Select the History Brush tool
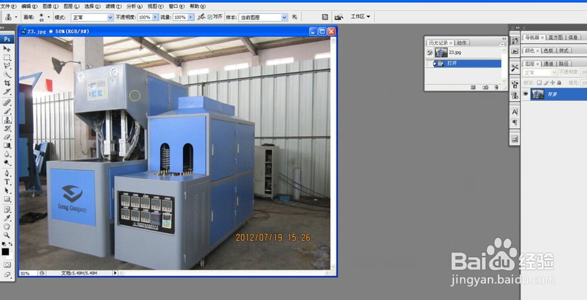 [x=6, y=129]
